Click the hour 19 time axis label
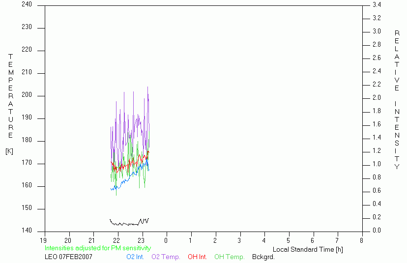Image resolution: width=407 pixels, height=263 pixels. [43, 241]
